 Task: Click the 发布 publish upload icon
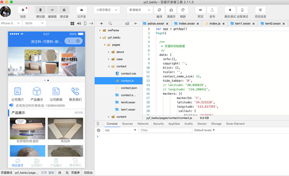point(212,10)
